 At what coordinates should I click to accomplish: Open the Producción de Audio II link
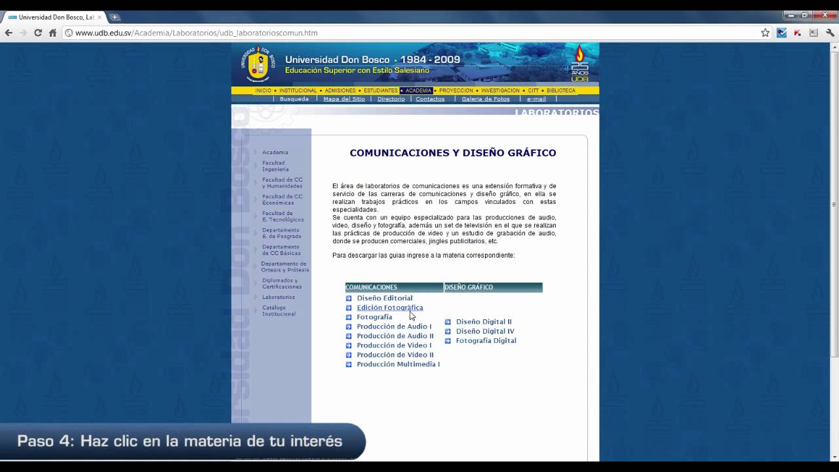pyautogui.click(x=395, y=336)
